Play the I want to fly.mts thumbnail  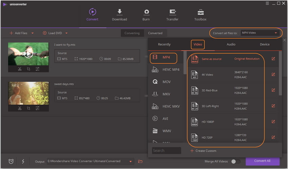[28, 54]
